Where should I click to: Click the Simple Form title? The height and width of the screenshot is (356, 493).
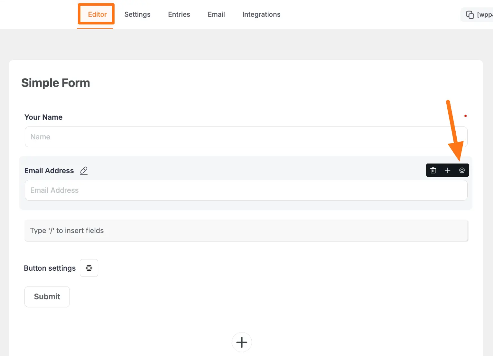(x=56, y=83)
